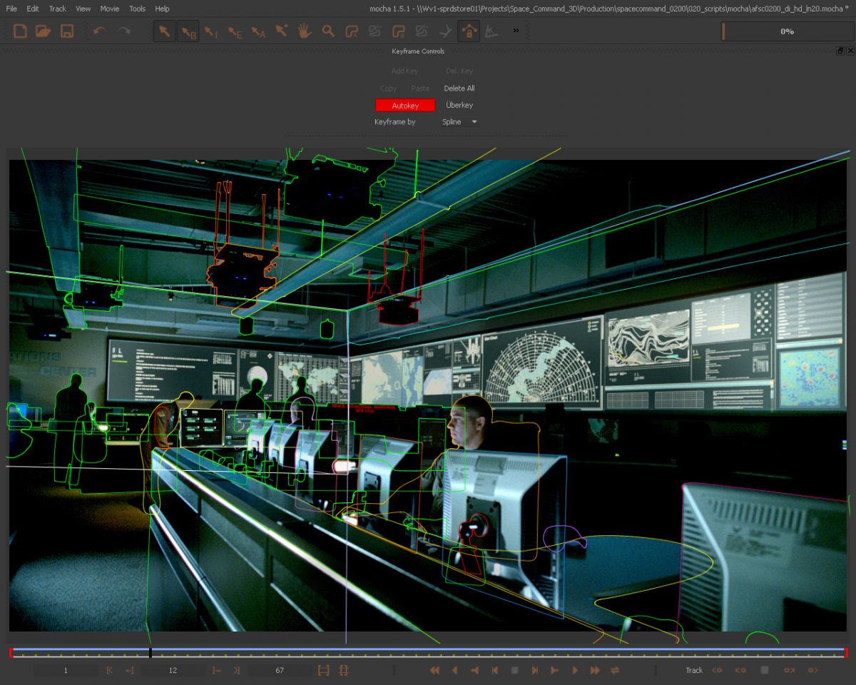The image size is (856, 685).
Task: Select the Pan hand tool
Action: (x=305, y=31)
